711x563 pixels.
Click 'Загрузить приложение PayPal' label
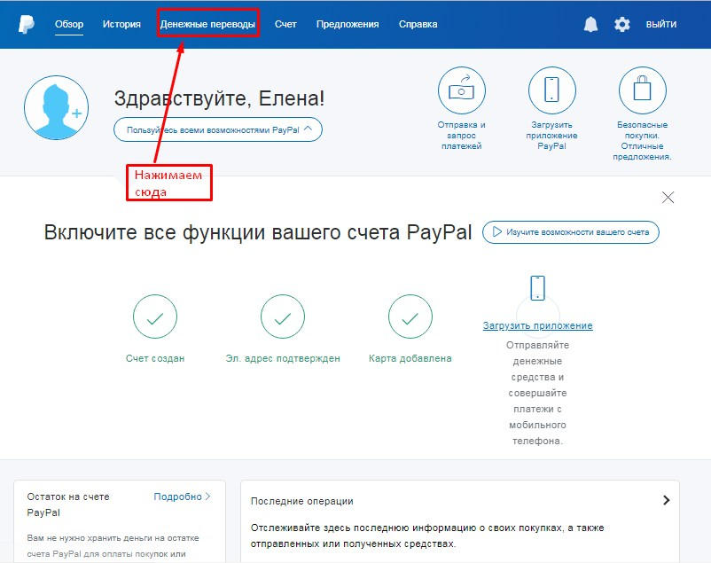click(x=551, y=135)
